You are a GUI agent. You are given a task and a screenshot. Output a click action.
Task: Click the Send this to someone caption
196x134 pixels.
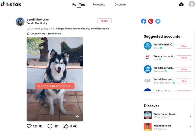pos(55,86)
